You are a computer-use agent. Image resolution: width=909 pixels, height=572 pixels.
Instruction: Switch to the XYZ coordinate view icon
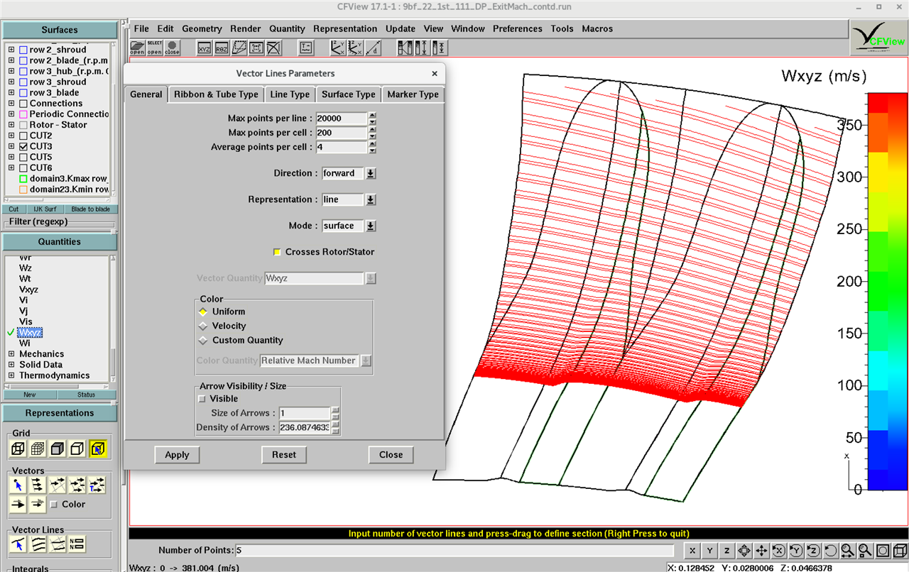coord(205,48)
